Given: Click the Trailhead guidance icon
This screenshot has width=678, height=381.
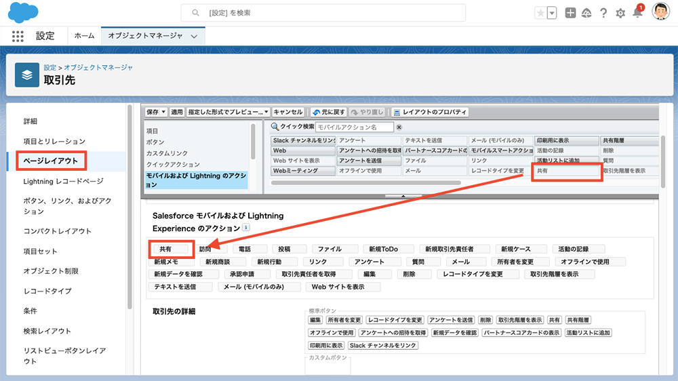Looking at the screenshot, I should click(586, 13).
